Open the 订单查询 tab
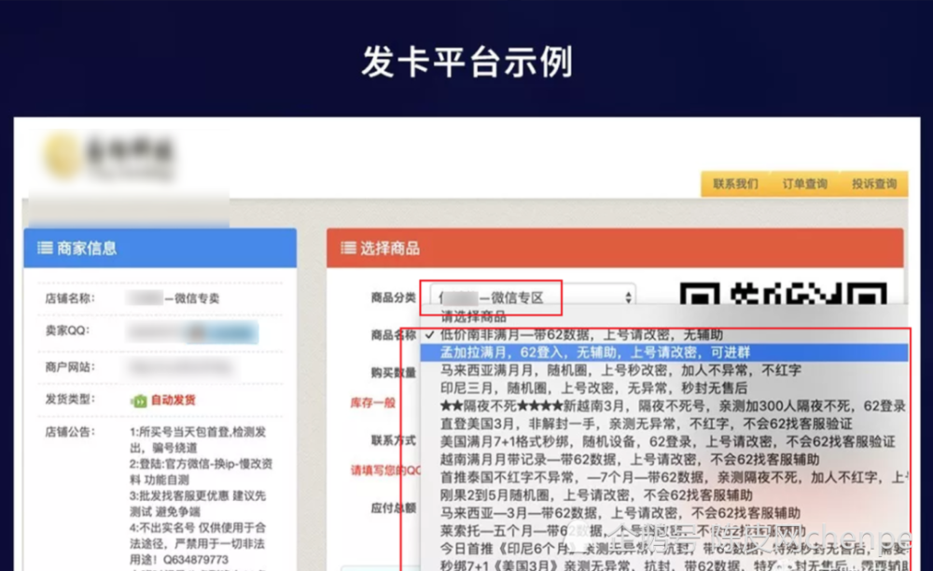Viewport: 933px width, 571px height. pyautogui.click(x=804, y=184)
